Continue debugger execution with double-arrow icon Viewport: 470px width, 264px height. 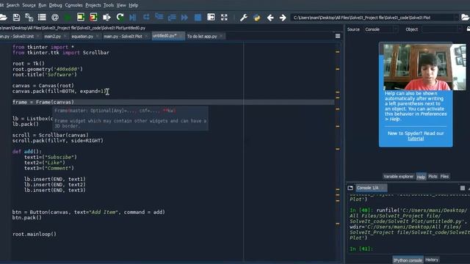[x=184, y=18]
